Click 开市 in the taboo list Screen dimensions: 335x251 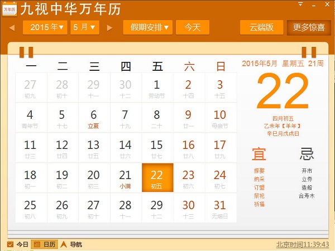tap(307, 171)
